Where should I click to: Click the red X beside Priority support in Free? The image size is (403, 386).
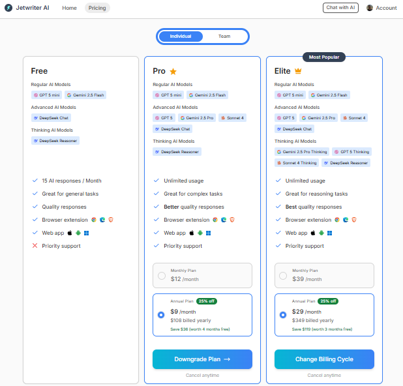click(x=35, y=246)
